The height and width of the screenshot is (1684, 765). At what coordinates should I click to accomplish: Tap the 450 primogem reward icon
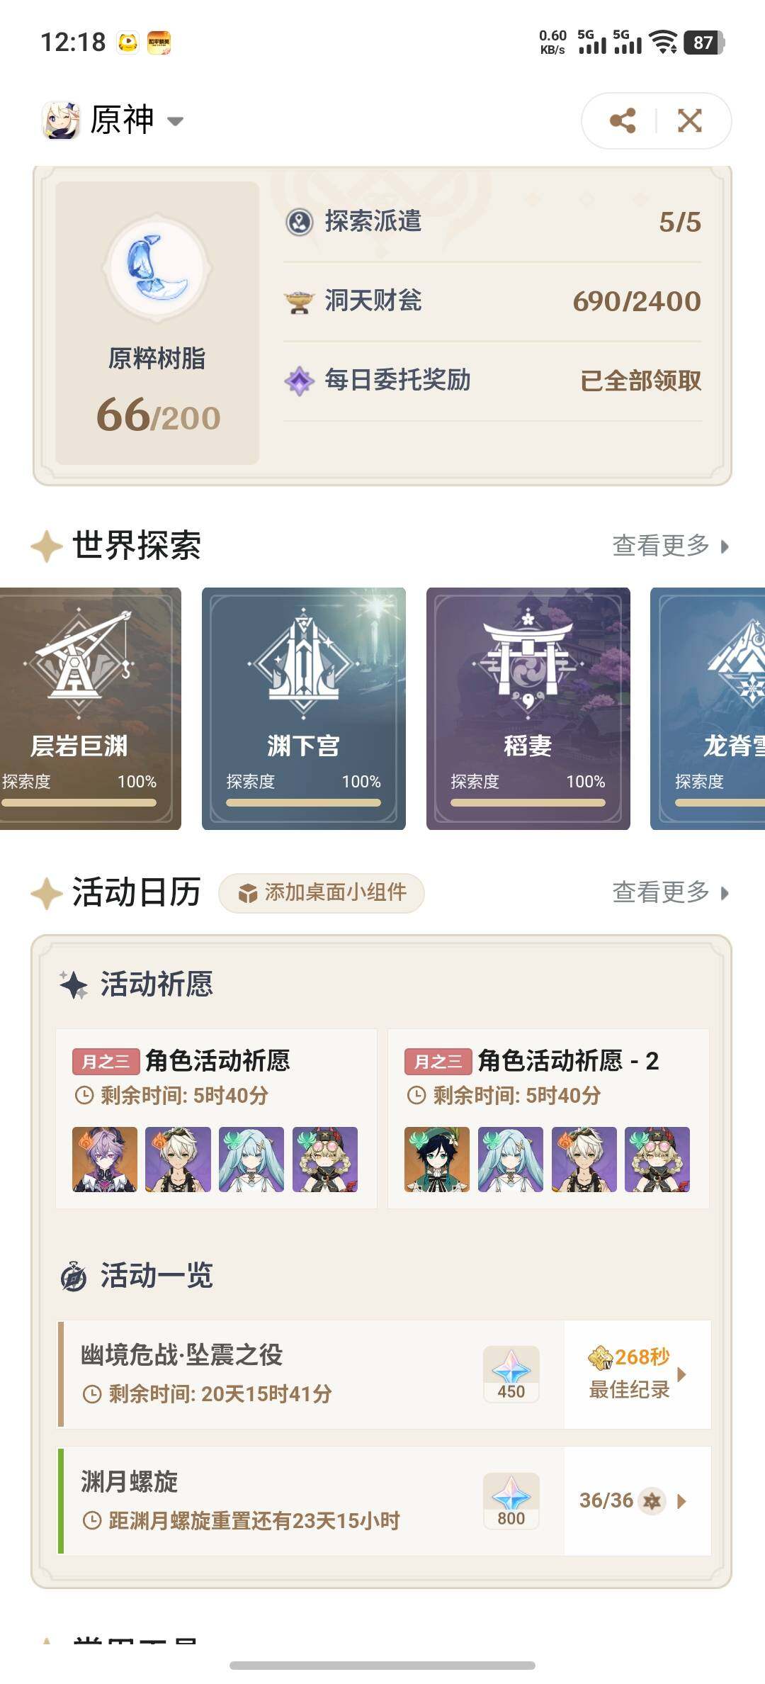pos(511,1374)
